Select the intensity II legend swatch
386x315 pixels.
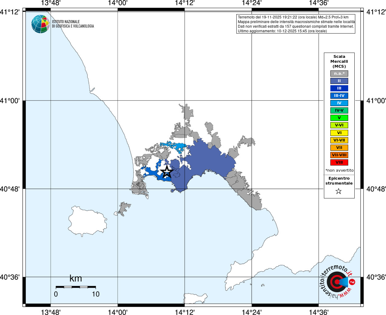[339, 81]
